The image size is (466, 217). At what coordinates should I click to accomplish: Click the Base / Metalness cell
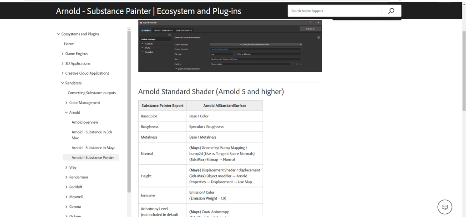click(225, 137)
